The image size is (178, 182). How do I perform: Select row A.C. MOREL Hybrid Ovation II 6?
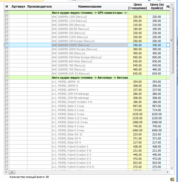87,163
